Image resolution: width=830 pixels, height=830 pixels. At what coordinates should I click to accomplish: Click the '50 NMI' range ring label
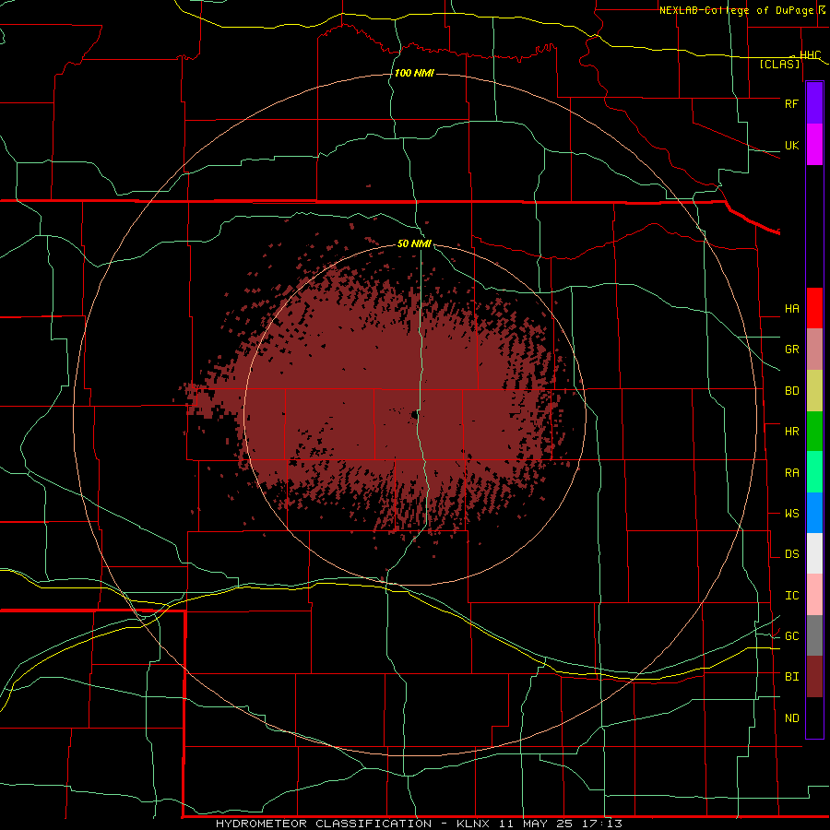414,243
